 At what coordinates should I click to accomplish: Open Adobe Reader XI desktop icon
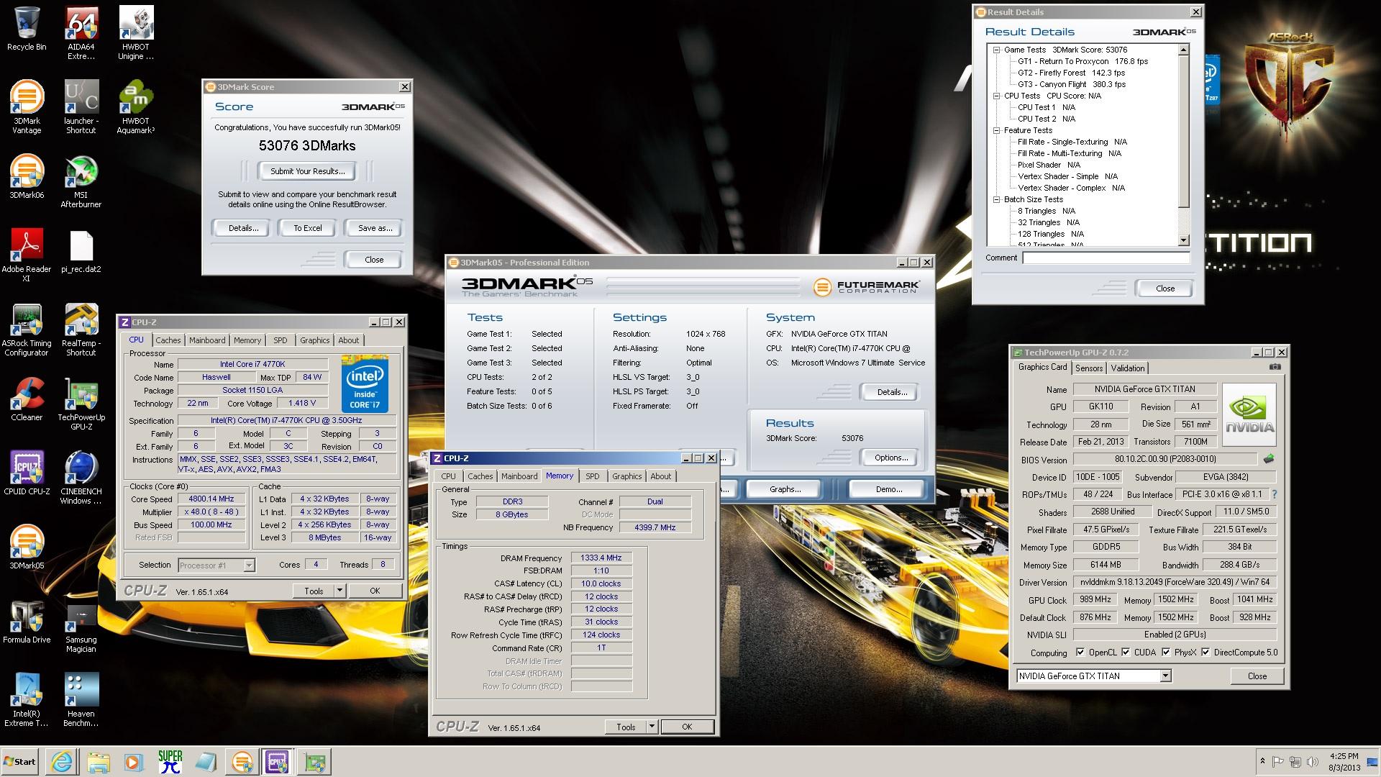click(27, 255)
